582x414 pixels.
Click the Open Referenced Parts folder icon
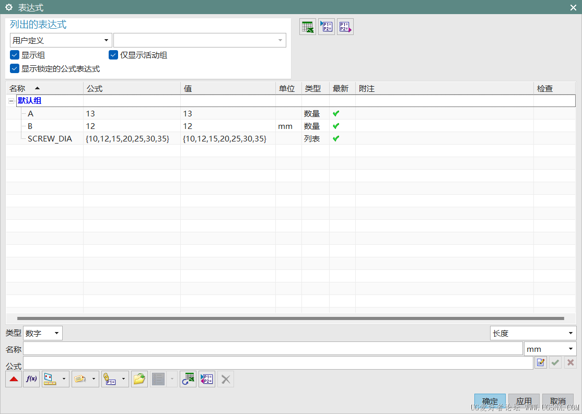point(139,379)
